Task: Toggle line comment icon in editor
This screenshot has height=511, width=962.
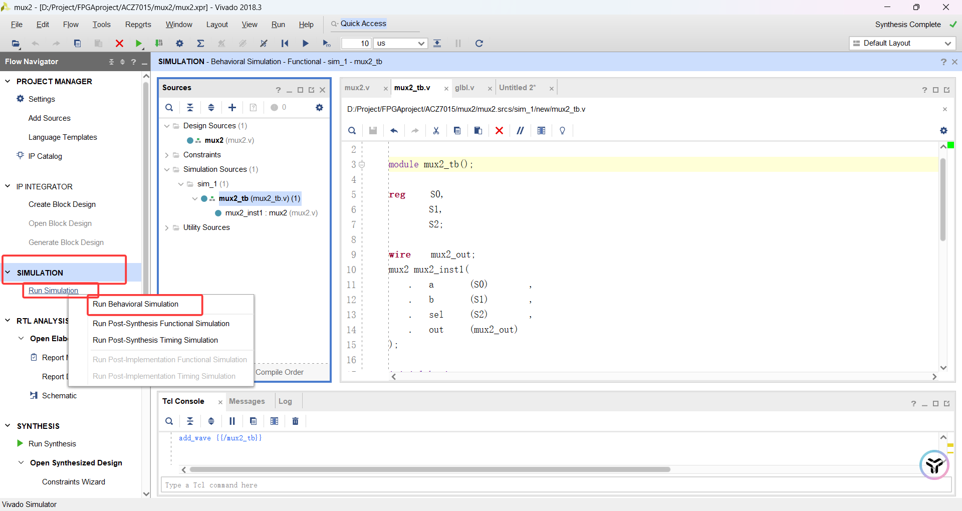Action: (x=520, y=131)
